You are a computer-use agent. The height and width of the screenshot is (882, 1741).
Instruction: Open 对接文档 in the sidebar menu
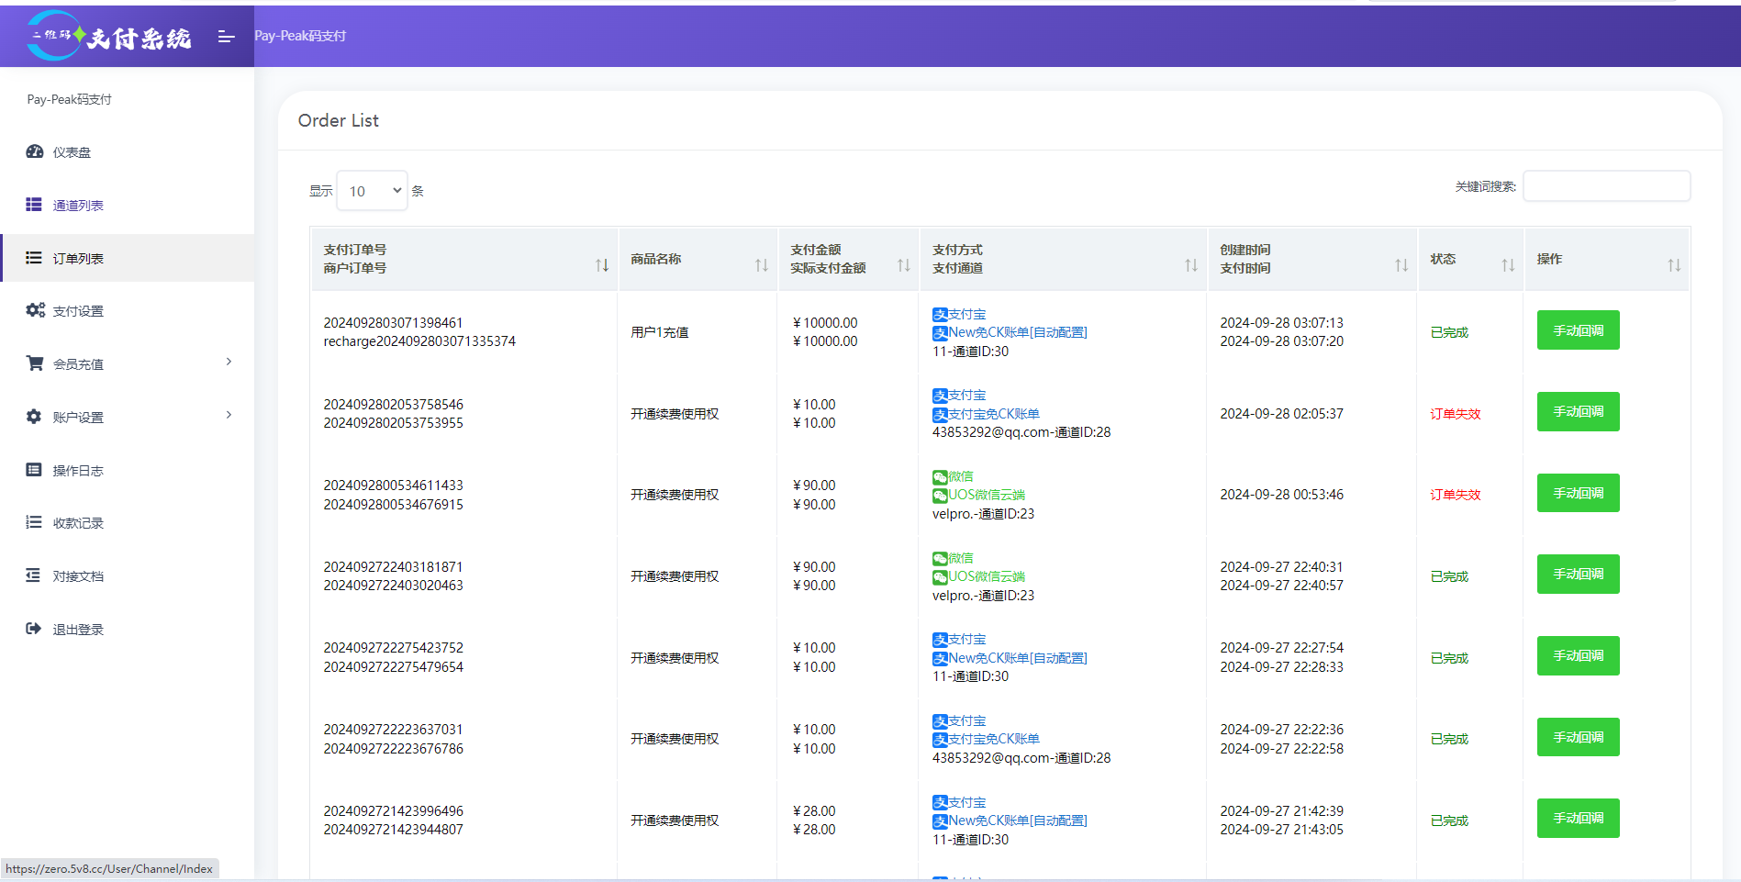point(78,576)
